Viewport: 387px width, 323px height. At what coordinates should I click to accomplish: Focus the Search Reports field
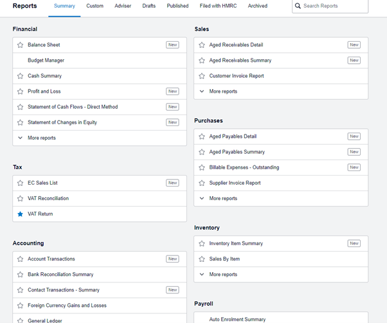click(330, 6)
